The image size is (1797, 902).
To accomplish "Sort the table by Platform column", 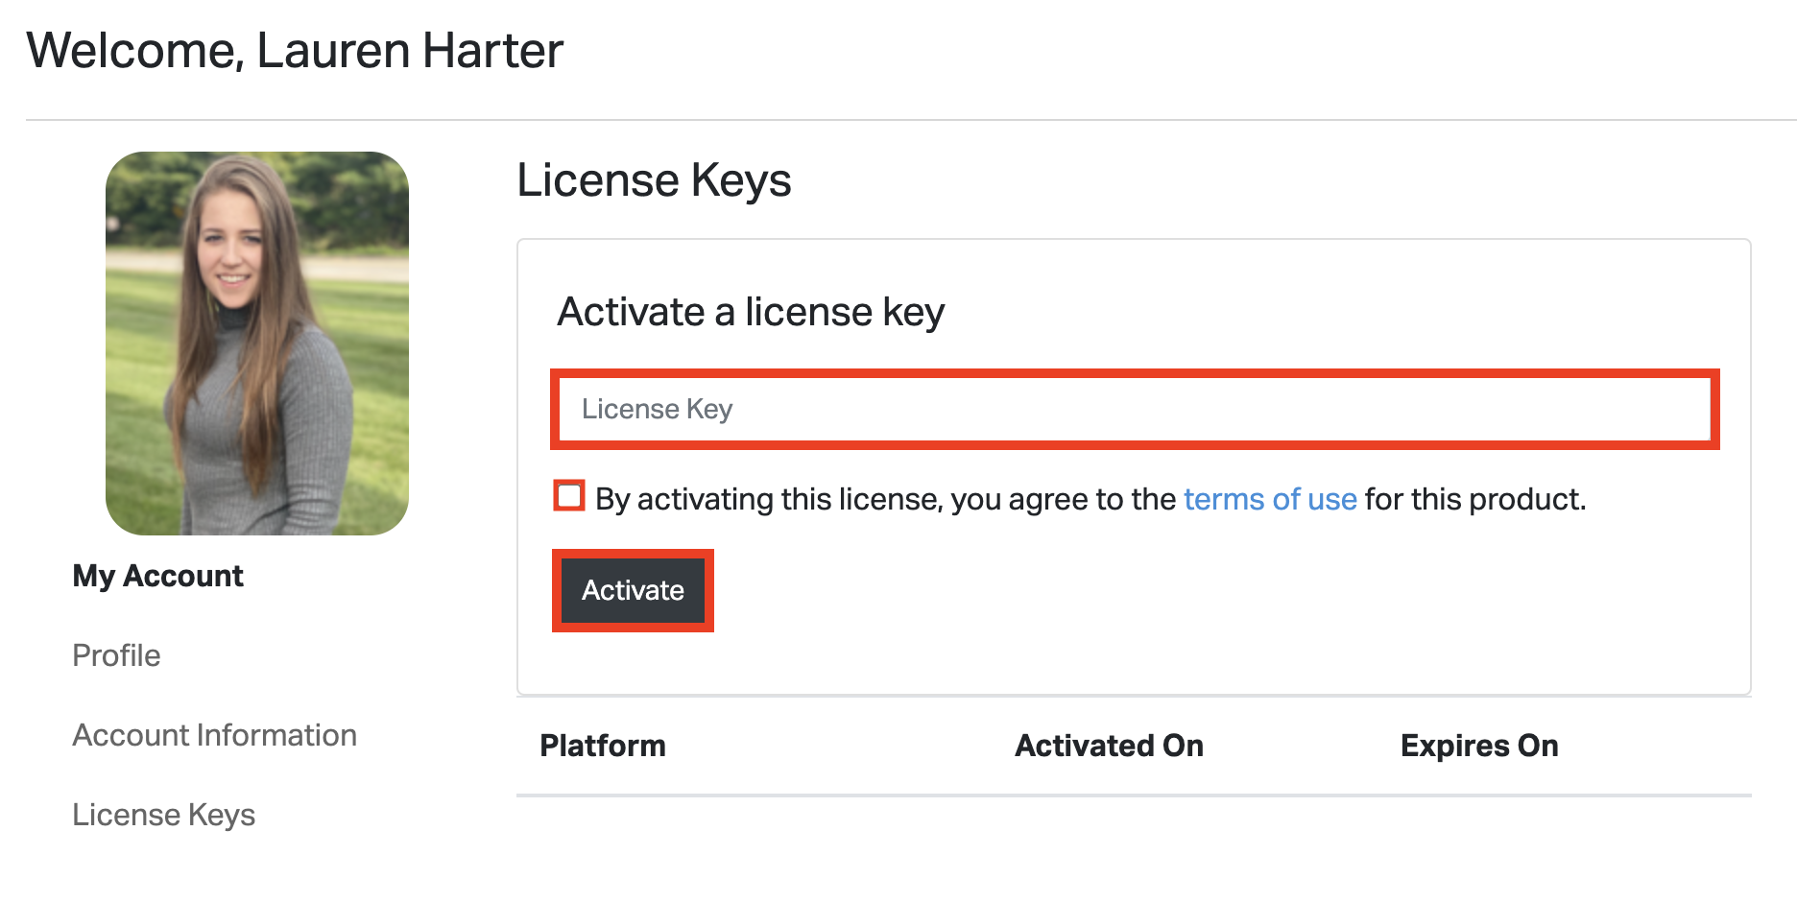I will [x=603, y=746].
